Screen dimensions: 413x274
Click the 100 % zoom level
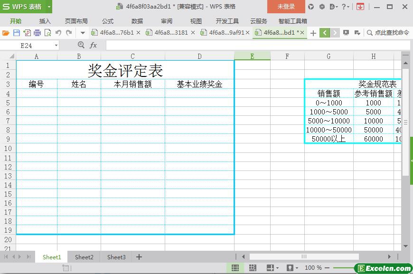pyautogui.click(x=313, y=268)
